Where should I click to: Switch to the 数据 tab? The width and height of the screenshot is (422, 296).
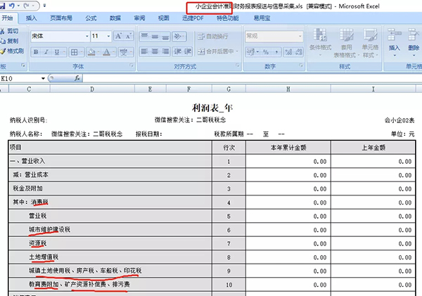click(115, 18)
